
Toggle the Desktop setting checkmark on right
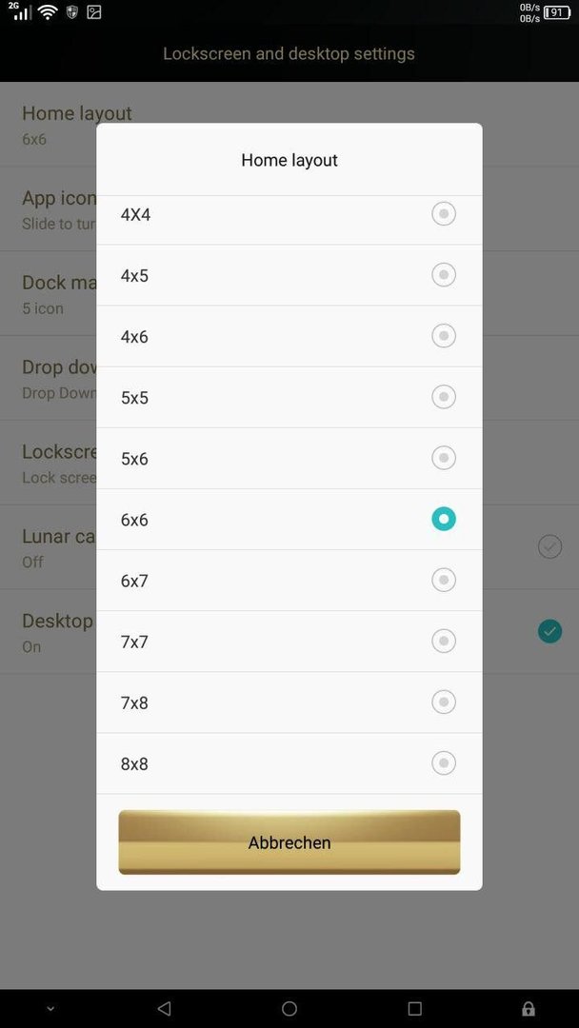pos(549,631)
